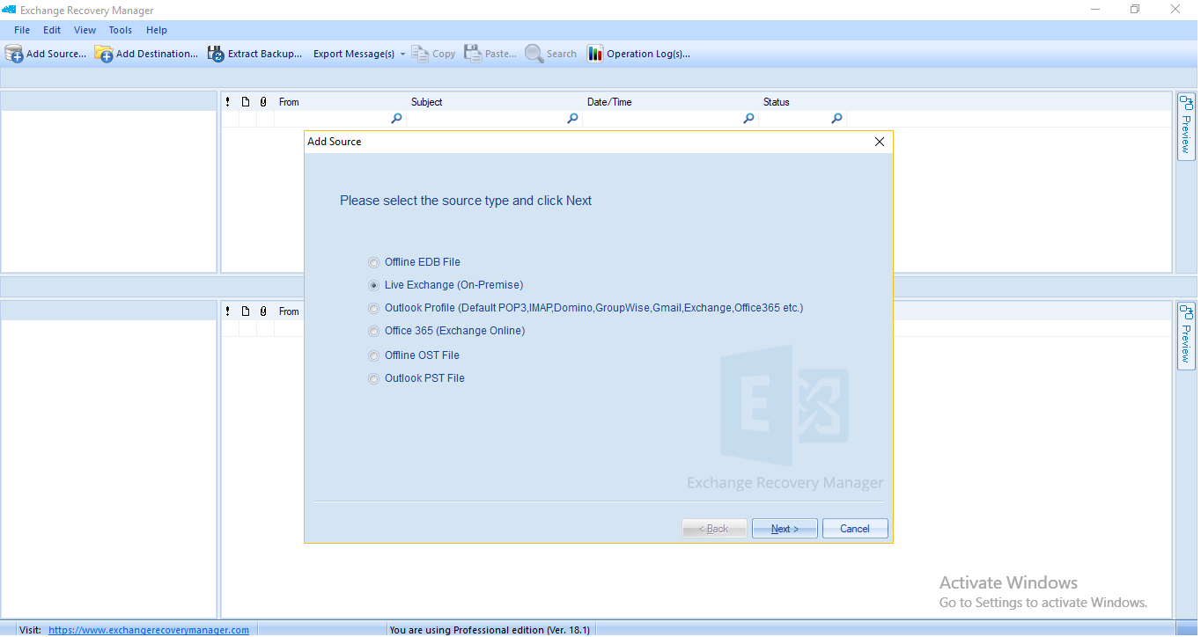Click the Back button in Add Source
Viewport: 1201px width, 637px height.
(714, 529)
